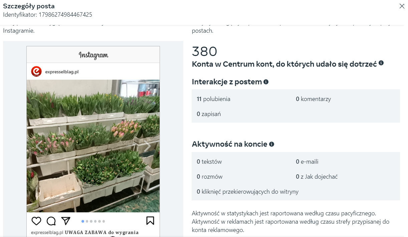The image size is (408, 237).
Task: Go to previous carousel image arrow
Action: click(39, 146)
